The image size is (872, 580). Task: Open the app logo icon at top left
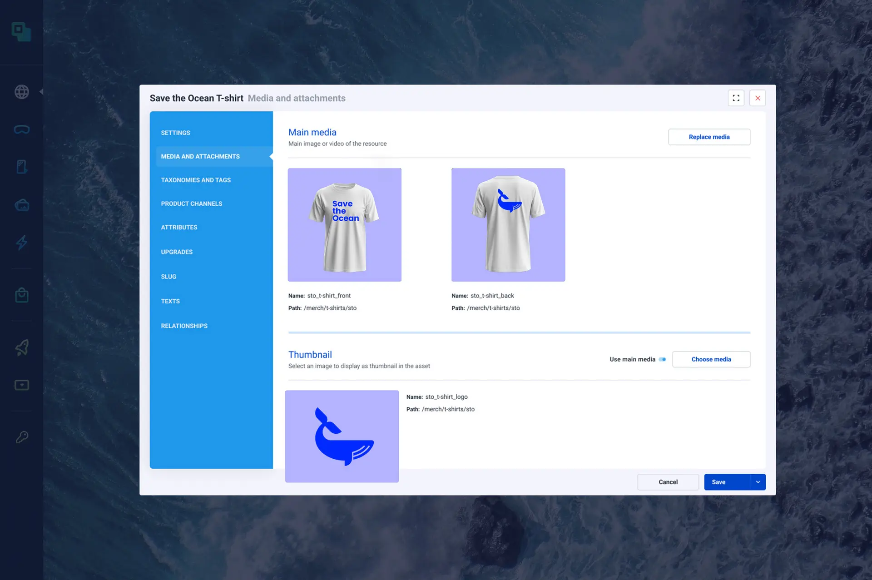(x=21, y=31)
